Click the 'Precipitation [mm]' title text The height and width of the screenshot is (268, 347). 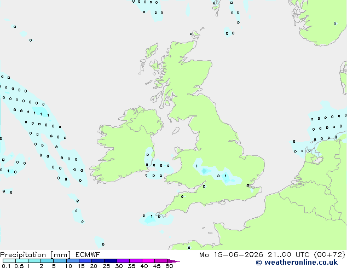click(x=36, y=255)
